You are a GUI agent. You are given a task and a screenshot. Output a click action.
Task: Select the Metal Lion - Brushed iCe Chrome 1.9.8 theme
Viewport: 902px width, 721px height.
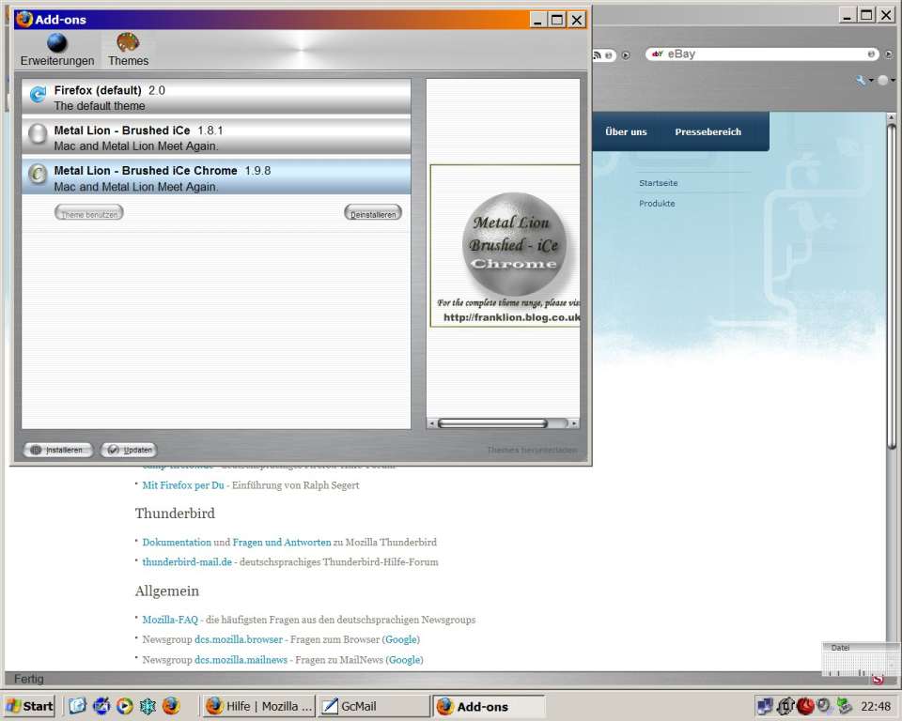216,177
